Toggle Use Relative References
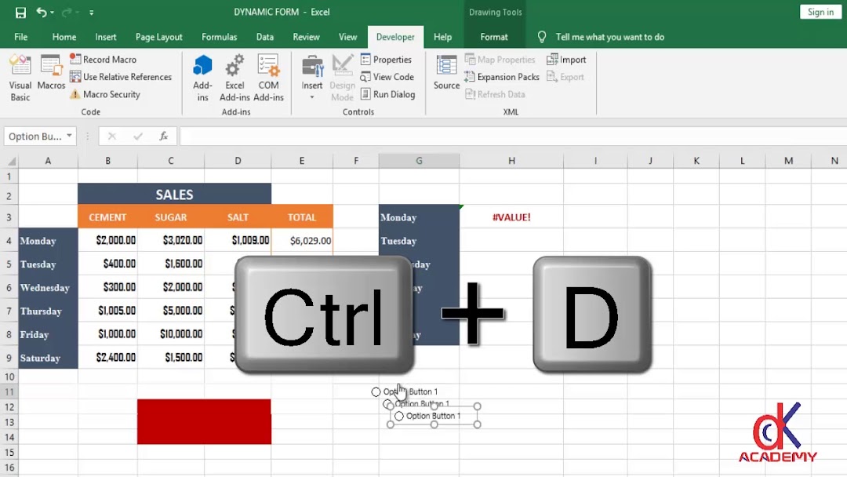 point(121,77)
